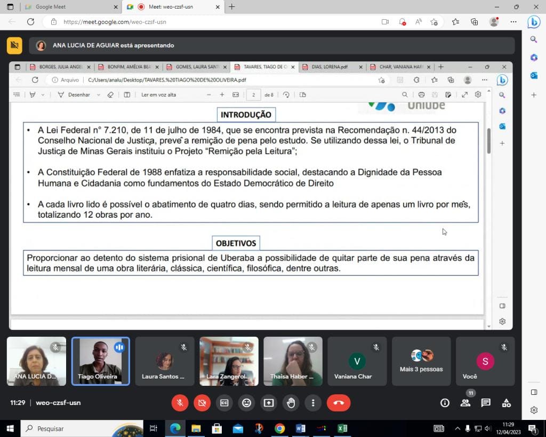Open the chat with everyone
Screen dimensions: 546x437
point(486,403)
